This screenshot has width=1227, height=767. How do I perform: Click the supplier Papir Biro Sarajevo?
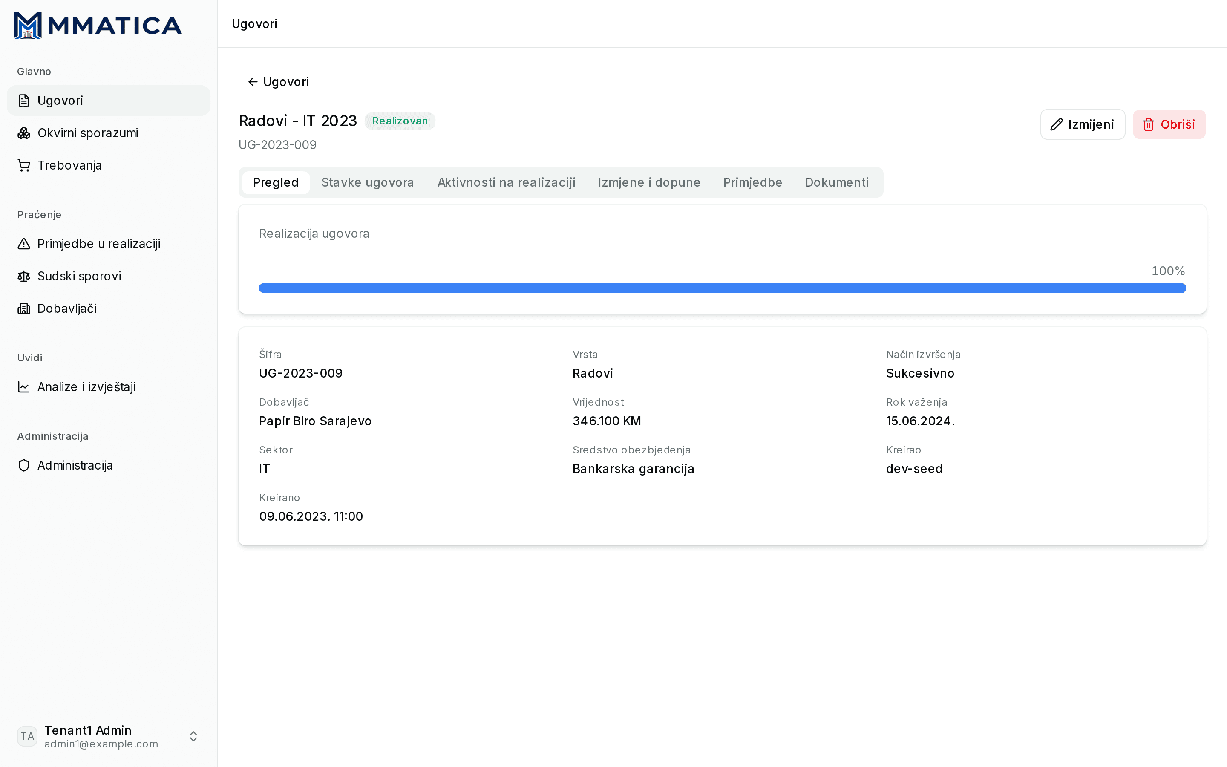(315, 421)
